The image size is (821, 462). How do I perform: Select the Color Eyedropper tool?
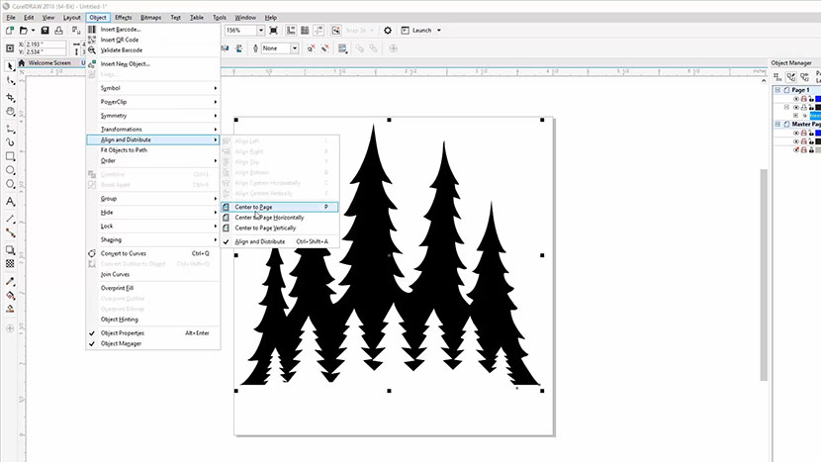click(x=10, y=280)
